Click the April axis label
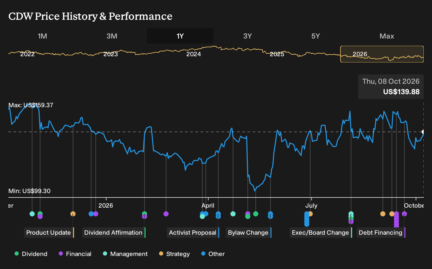This screenshot has width=432, height=269. coord(208,206)
